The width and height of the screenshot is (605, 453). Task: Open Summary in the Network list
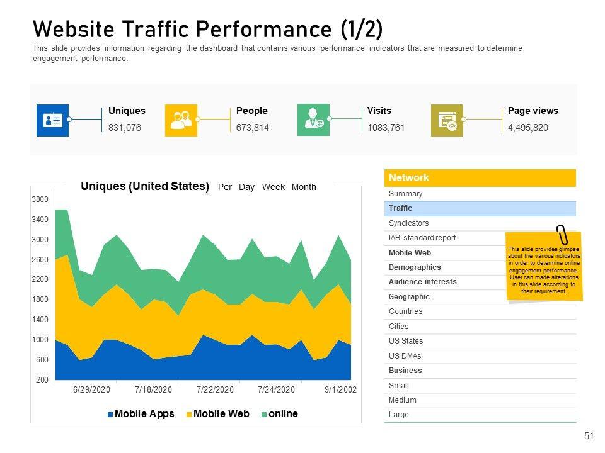(406, 194)
